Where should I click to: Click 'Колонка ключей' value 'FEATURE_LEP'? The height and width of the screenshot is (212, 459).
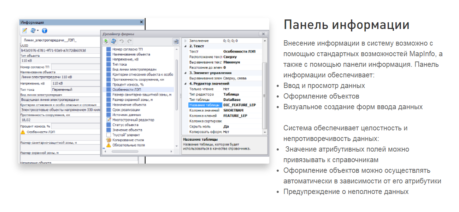pos(235,116)
